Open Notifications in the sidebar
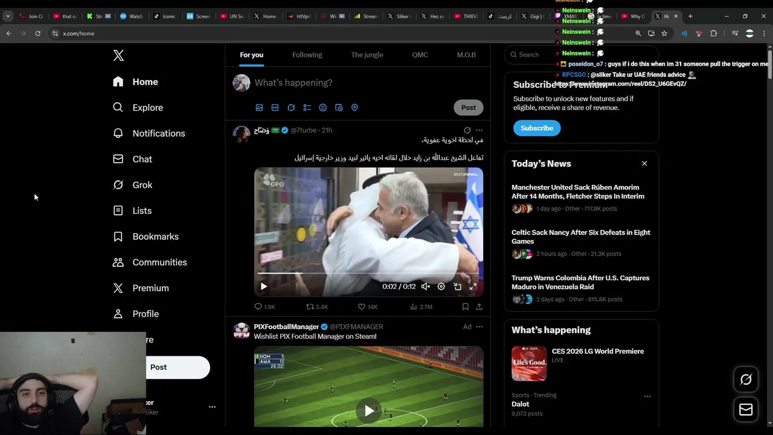 149,134
